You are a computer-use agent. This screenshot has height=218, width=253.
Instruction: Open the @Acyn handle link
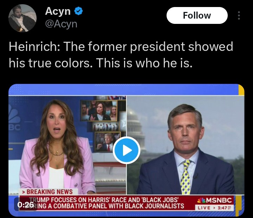click(61, 24)
